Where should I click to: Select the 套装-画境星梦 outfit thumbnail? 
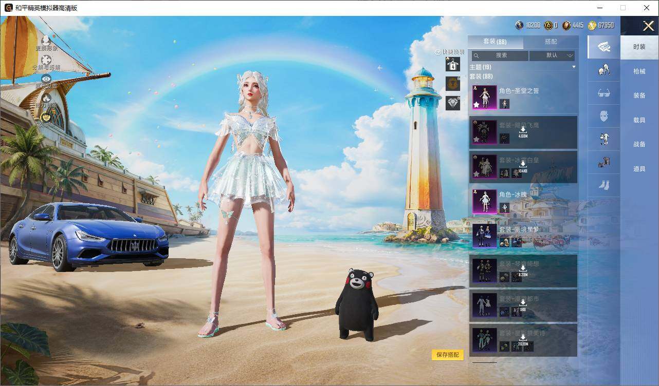pyautogui.click(x=485, y=236)
